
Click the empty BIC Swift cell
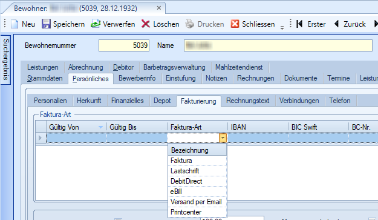tap(319, 138)
